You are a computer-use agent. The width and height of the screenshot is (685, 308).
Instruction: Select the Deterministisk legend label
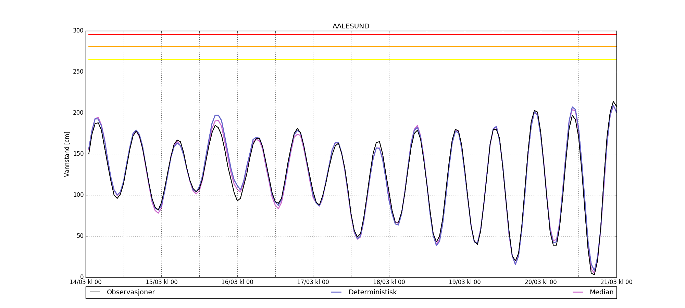(372, 292)
